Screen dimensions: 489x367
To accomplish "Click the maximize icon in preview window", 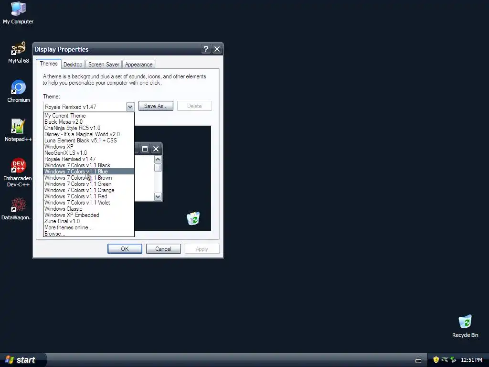I will 145,149.
